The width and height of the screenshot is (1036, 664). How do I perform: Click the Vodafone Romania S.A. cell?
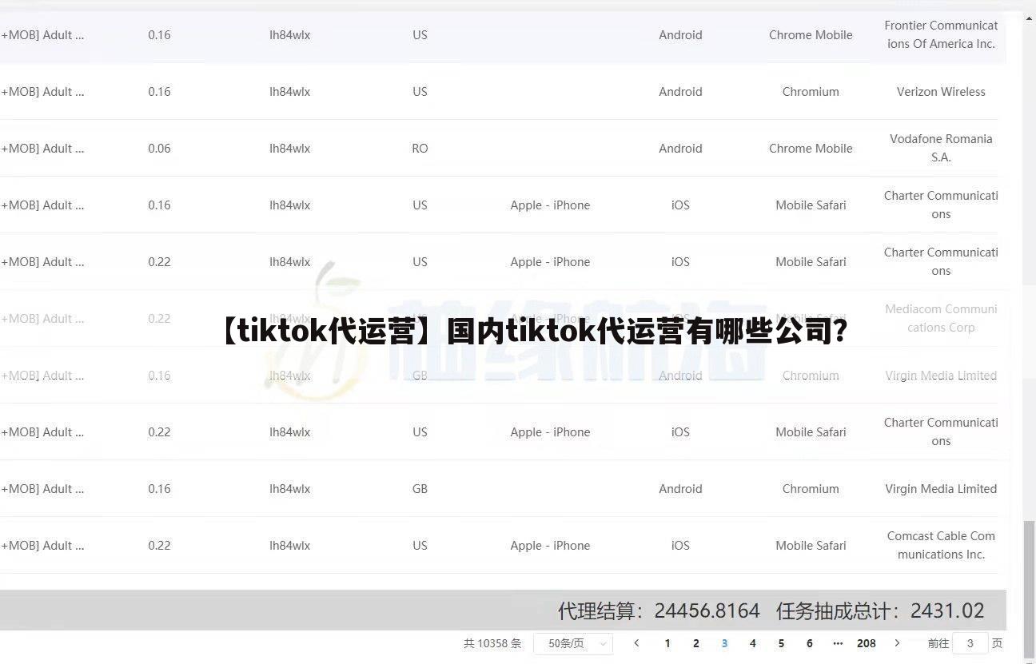coord(941,148)
